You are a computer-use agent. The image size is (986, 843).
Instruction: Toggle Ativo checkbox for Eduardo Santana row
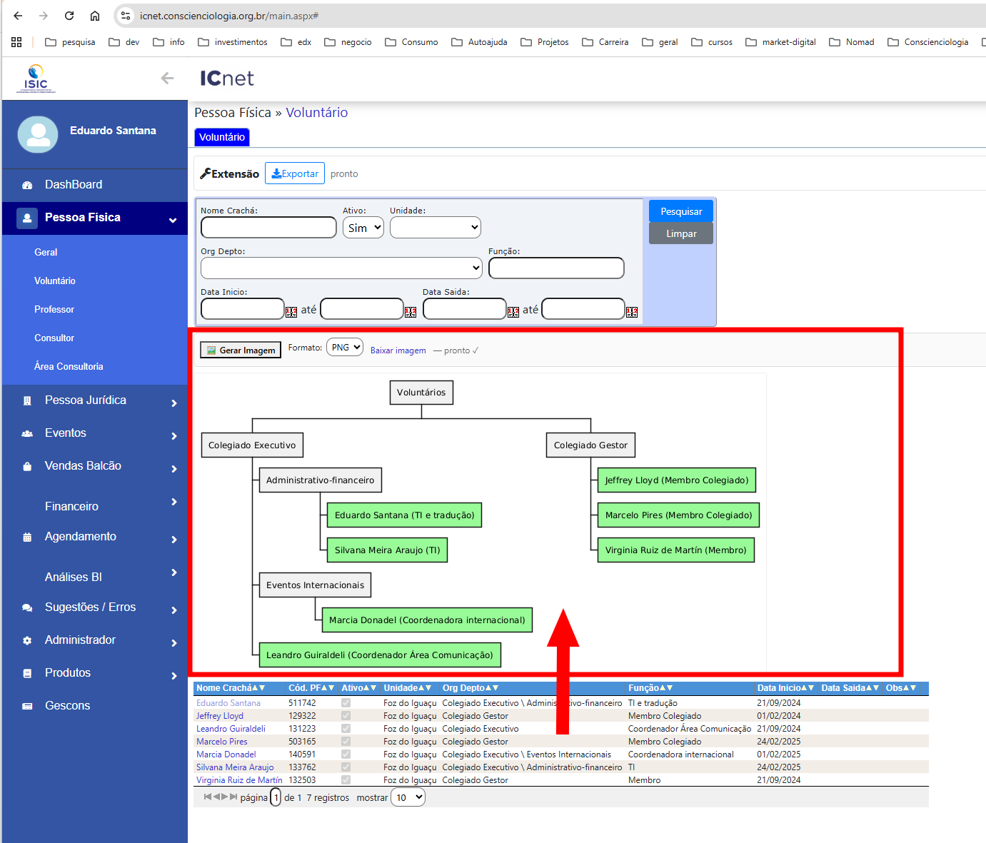coord(346,703)
